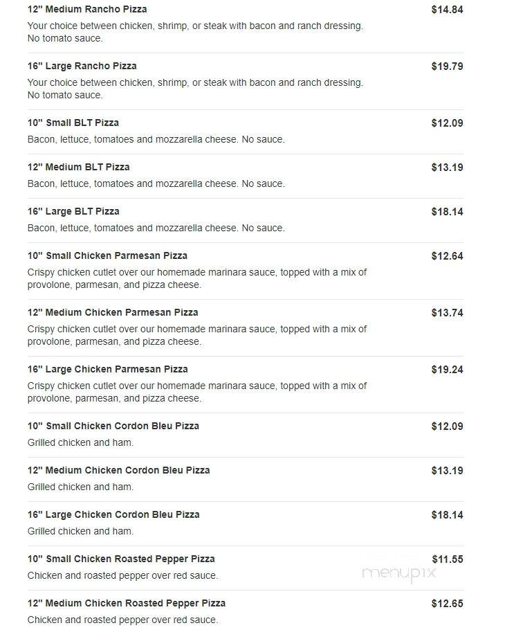
Task: Click the $11.55 Small Roasted Pepper price
Action: [x=448, y=559]
